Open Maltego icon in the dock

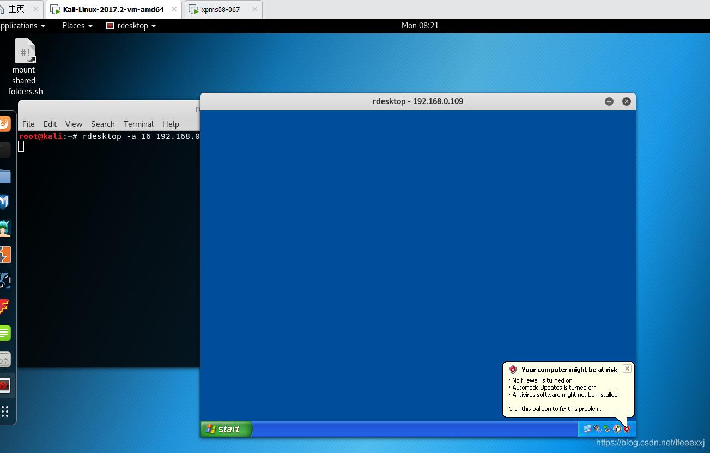point(4,281)
